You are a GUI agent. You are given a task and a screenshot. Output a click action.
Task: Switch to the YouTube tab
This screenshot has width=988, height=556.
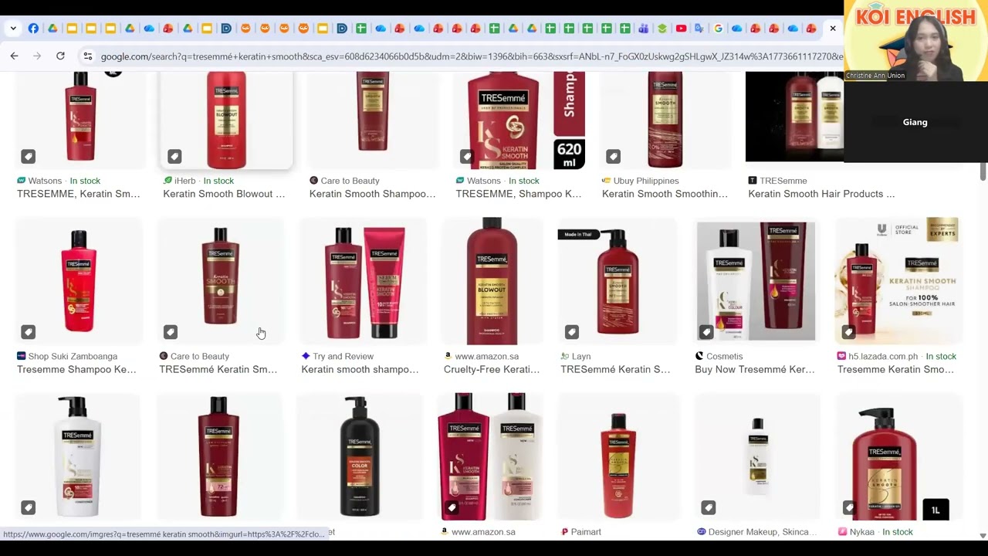(x=681, y=29)
